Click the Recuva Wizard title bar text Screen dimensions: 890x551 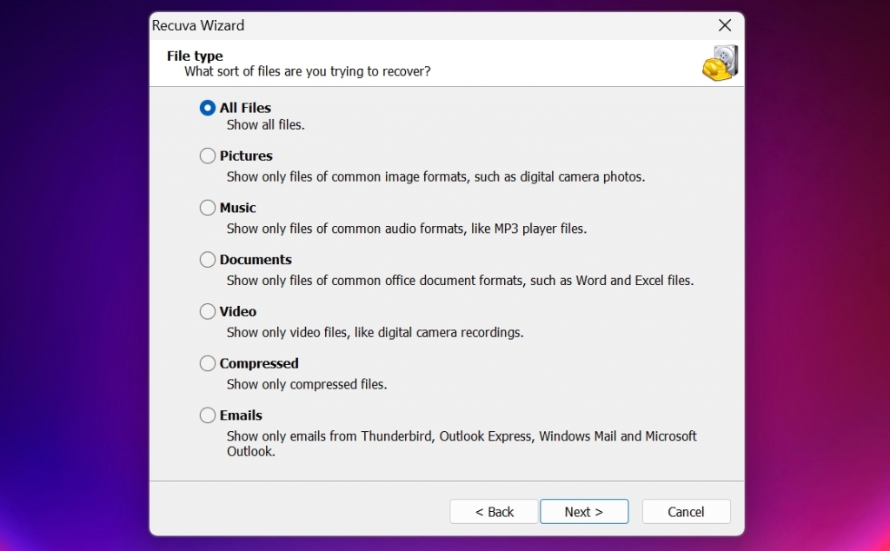(x=198, y=25)
